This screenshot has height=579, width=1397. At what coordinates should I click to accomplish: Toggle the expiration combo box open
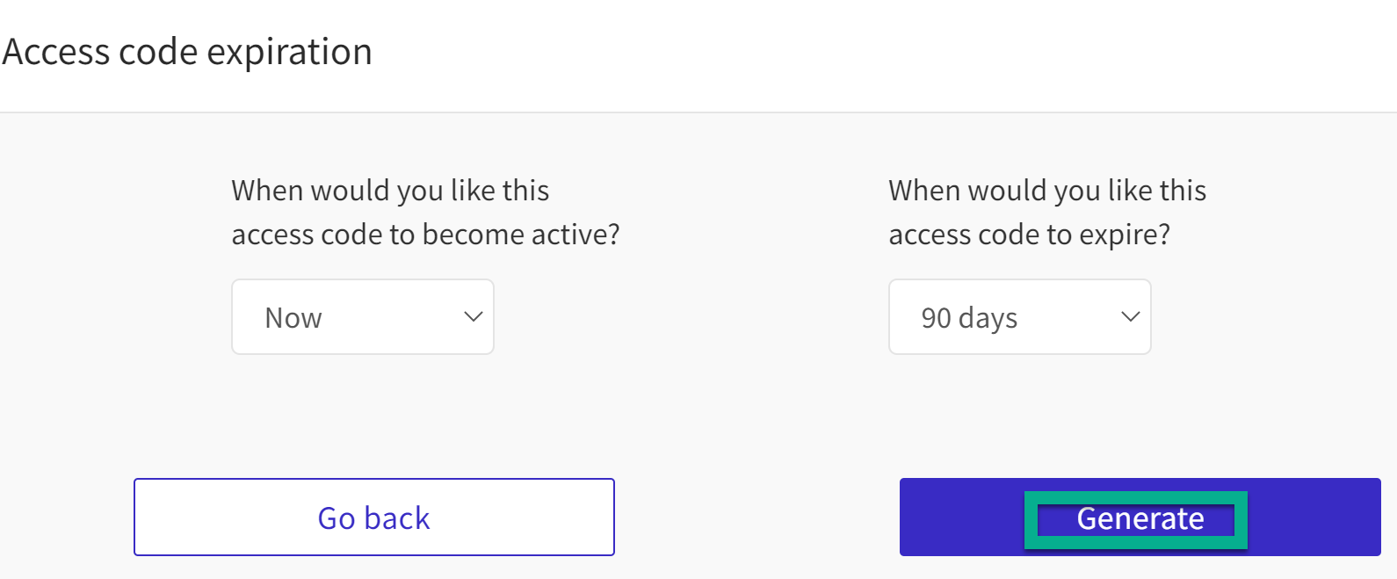[x=1019, y=317]
